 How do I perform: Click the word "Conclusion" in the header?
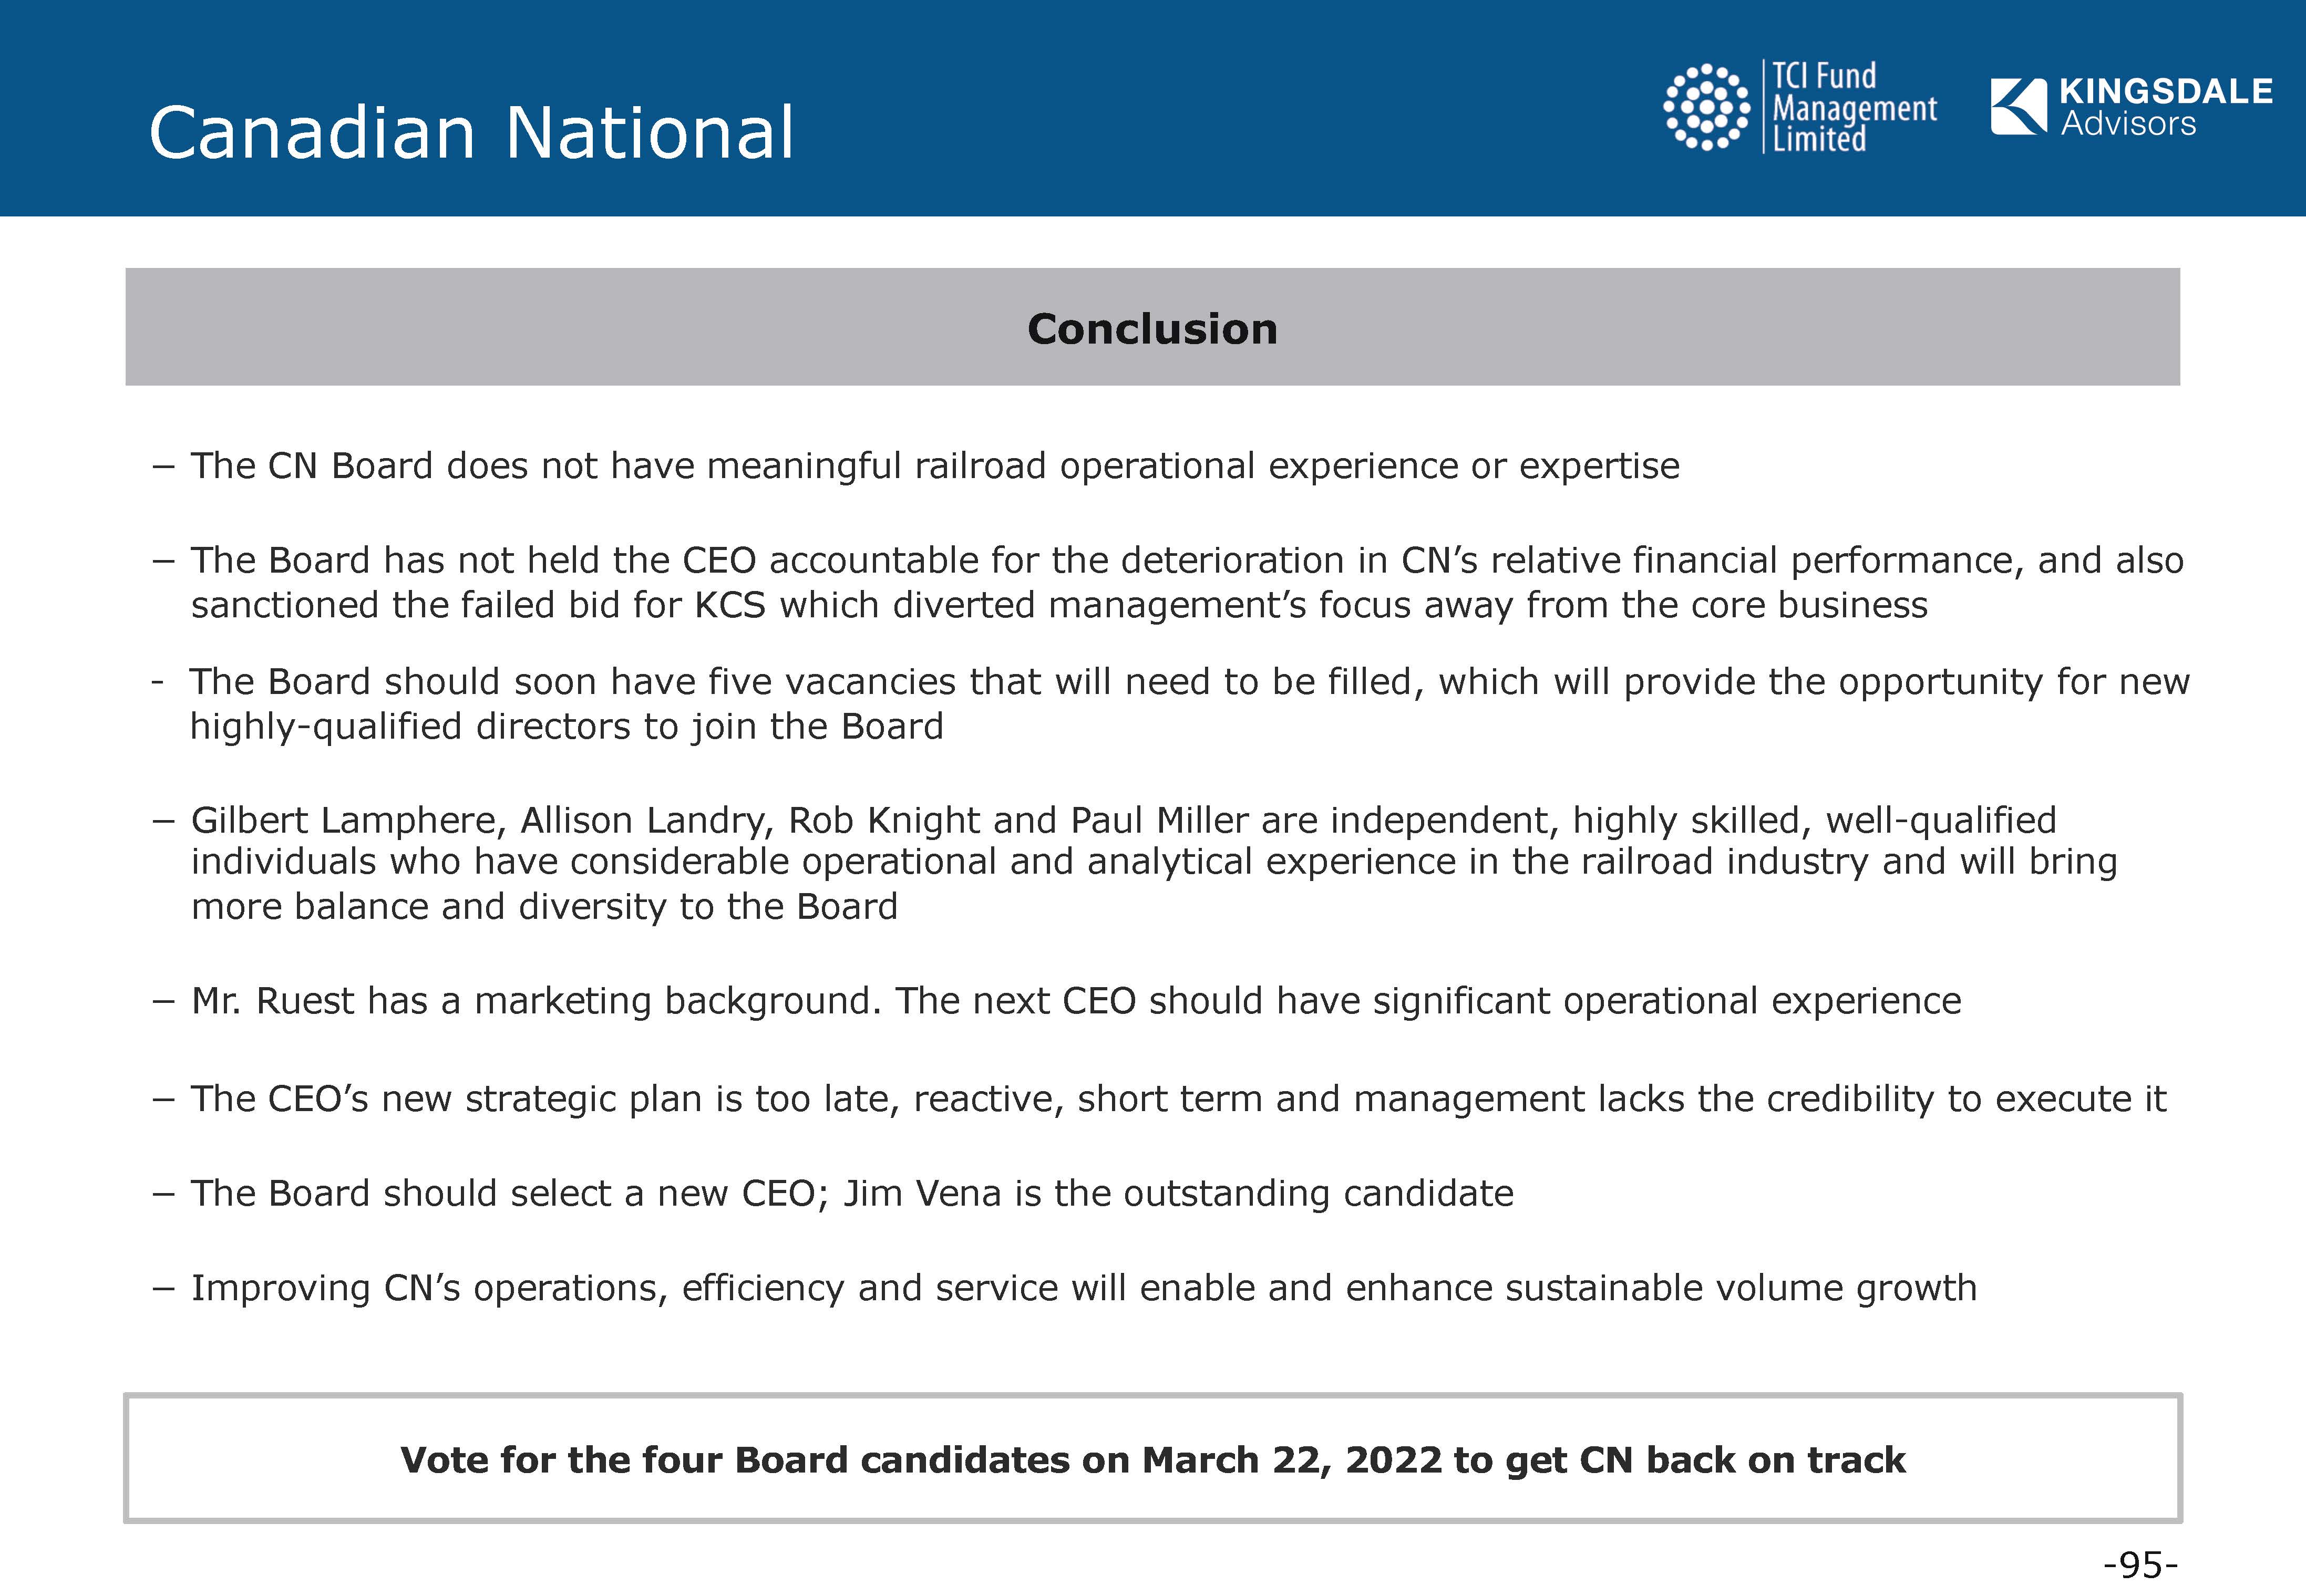click(x=1152, y=329)
